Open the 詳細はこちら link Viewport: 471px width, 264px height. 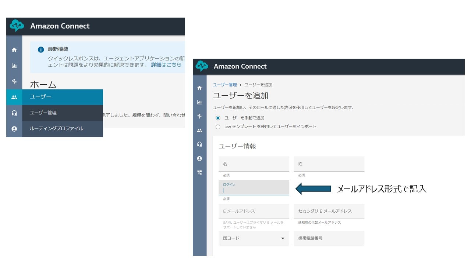coord(165,65)
